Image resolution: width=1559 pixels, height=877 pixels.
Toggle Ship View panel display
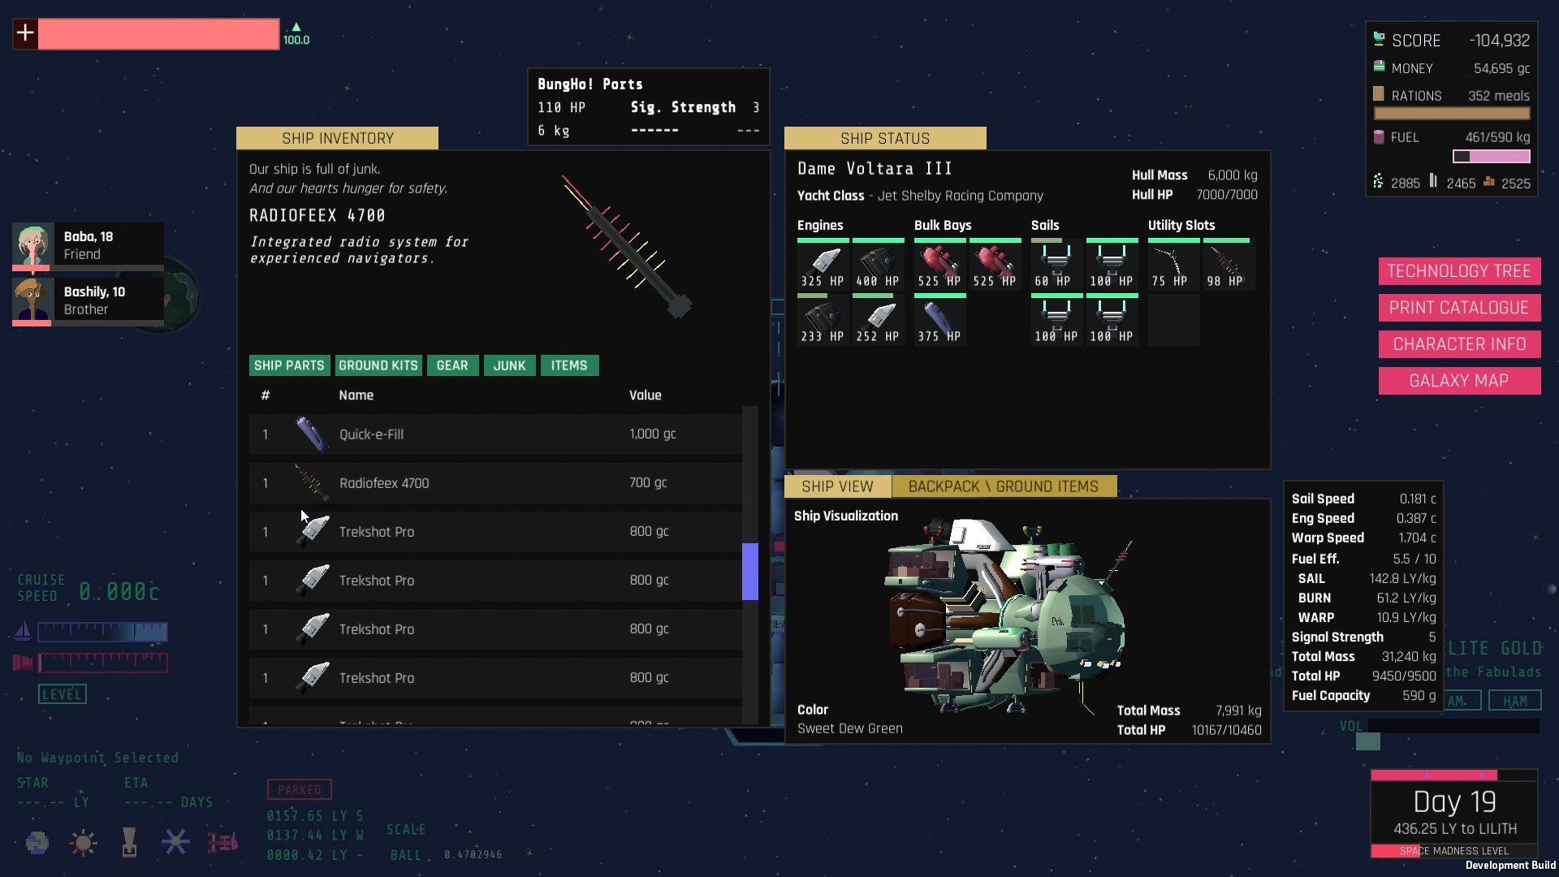pyautogui.click(x=839, y=486)
